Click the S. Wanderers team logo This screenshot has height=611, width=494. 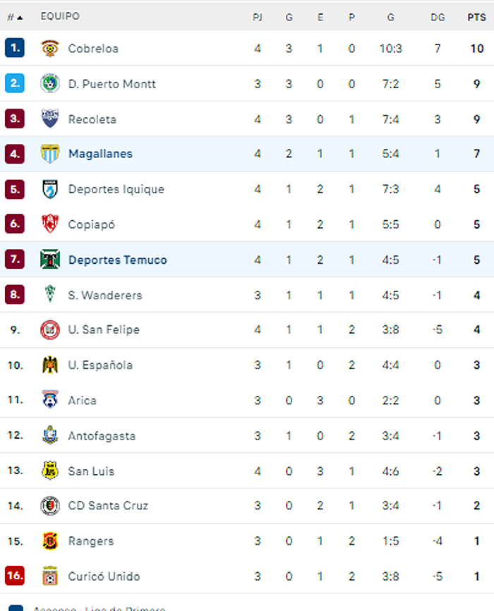click(50, 295)
